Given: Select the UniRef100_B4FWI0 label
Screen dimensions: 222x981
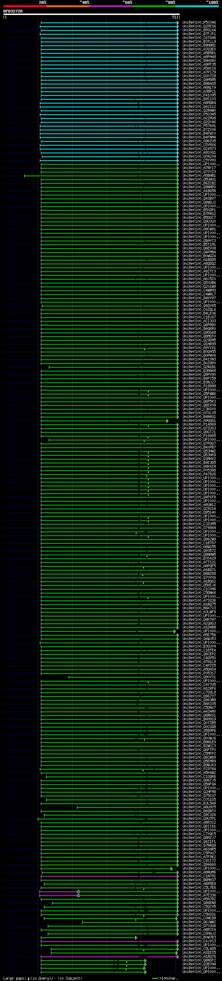Looking at the screenshot, I should [x=199, y=133].
